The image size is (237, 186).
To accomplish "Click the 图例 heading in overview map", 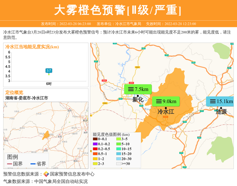I will pos(13,157).
